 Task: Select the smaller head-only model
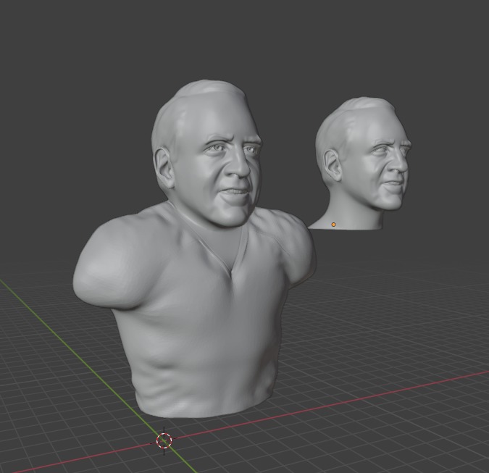point(361,162)
